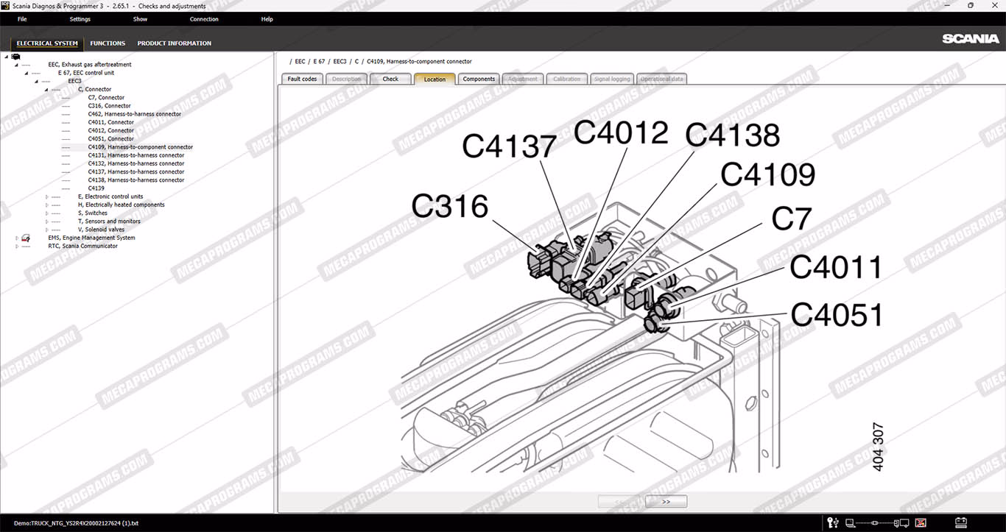This screenshot has width=1006, height=532.
Task: Select C7, Connector in the tree
Action: pos(106,98)
